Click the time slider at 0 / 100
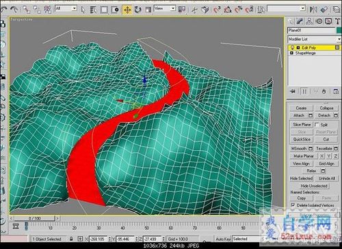Screen dimensions: 342x249 (x=35, y=218)
